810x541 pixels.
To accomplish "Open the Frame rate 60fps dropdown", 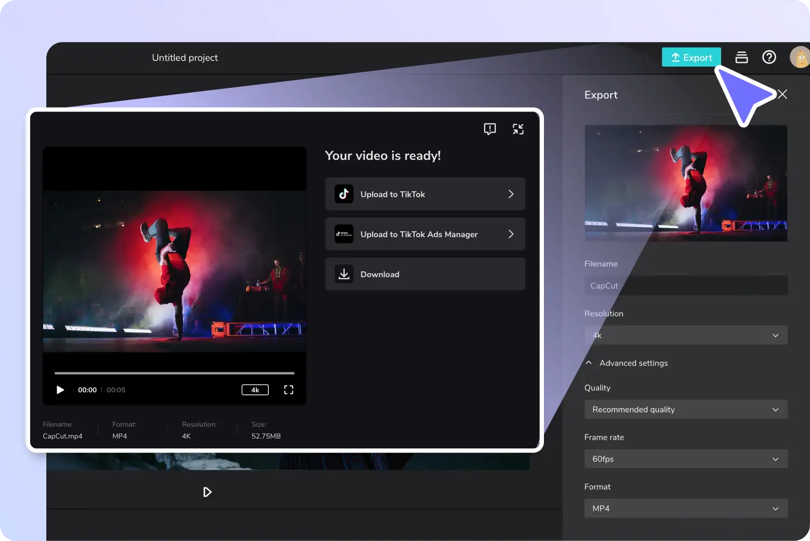I will 686,459.
